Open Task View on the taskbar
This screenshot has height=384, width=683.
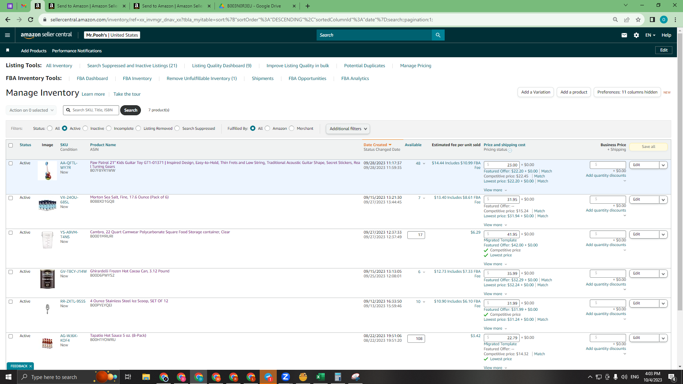pyautogui.click(x=128, y=377)
